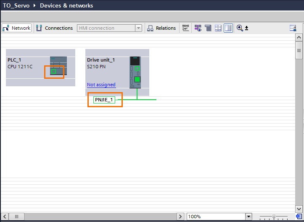This screenshot has width=304, height=222.
Task: Select the Drive unit_1 device label
Action: [101, 60]
